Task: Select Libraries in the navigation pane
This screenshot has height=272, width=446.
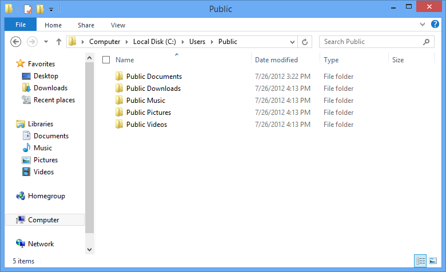Action: point(41,124)
